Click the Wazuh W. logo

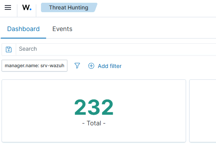[27, 7]
